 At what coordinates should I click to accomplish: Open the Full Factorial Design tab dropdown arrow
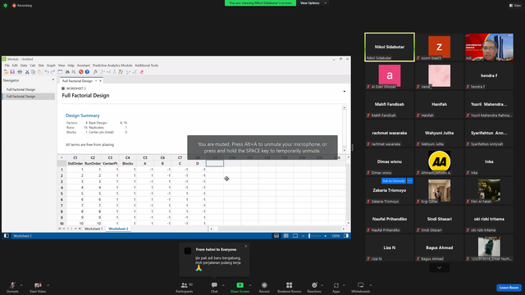96,81
